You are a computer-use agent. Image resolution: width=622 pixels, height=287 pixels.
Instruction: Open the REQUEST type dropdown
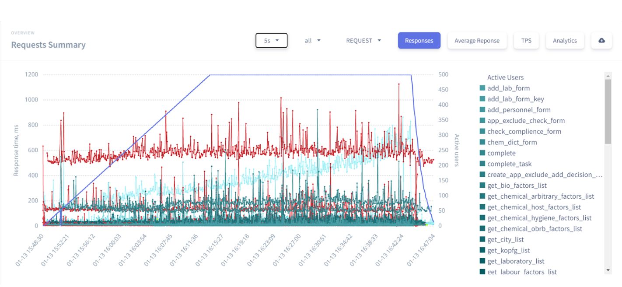tap(363, 41)
